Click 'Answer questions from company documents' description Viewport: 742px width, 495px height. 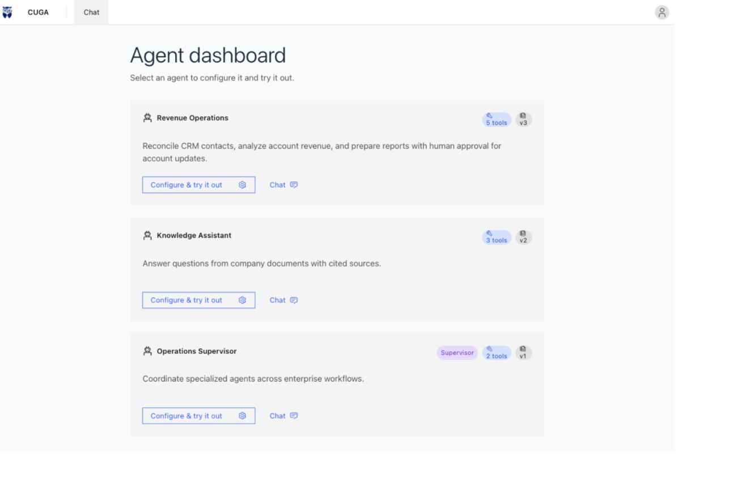point(262,264)
